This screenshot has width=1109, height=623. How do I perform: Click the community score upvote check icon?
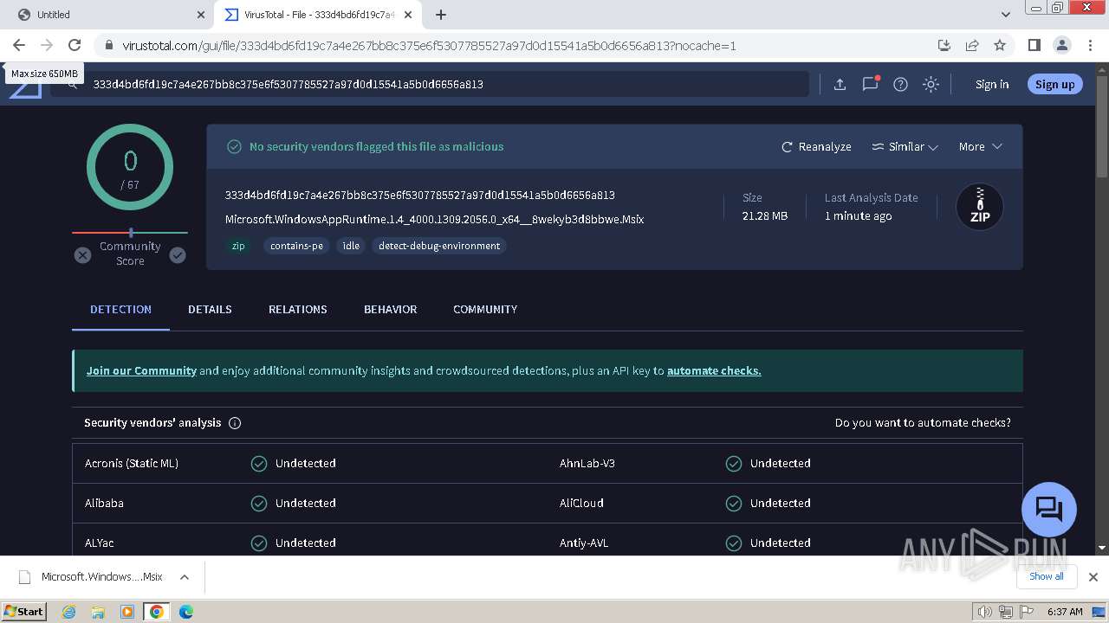[178, 255]
